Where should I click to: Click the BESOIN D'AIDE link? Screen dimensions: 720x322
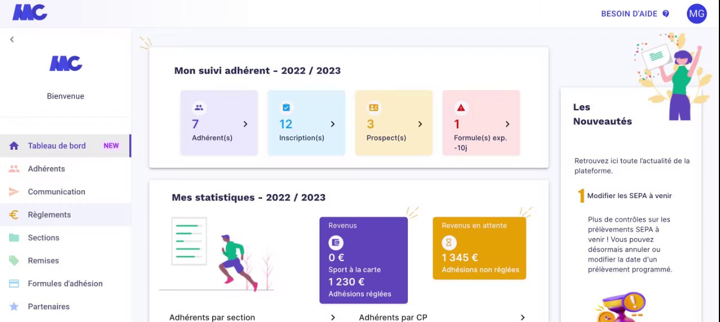tap(629, 14)
